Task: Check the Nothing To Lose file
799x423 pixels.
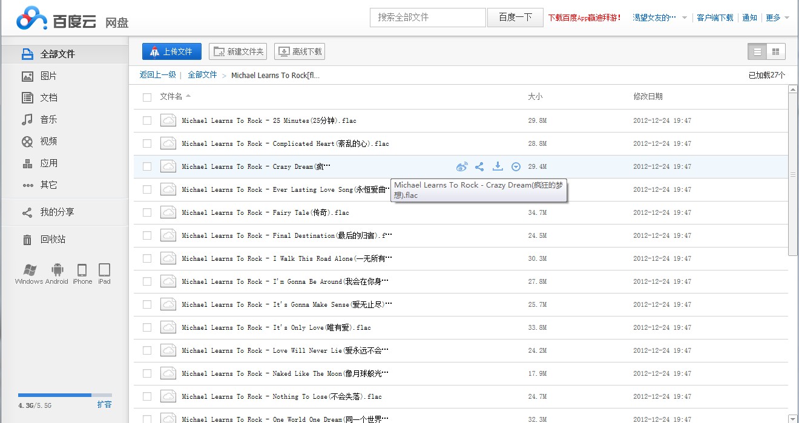Action: [147, 396]
